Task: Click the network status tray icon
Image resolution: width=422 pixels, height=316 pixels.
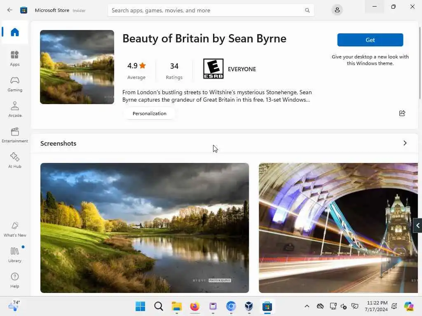Action: click(x=333, y=306)
